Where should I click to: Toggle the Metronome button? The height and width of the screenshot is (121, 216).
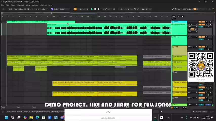coord(38,9)
